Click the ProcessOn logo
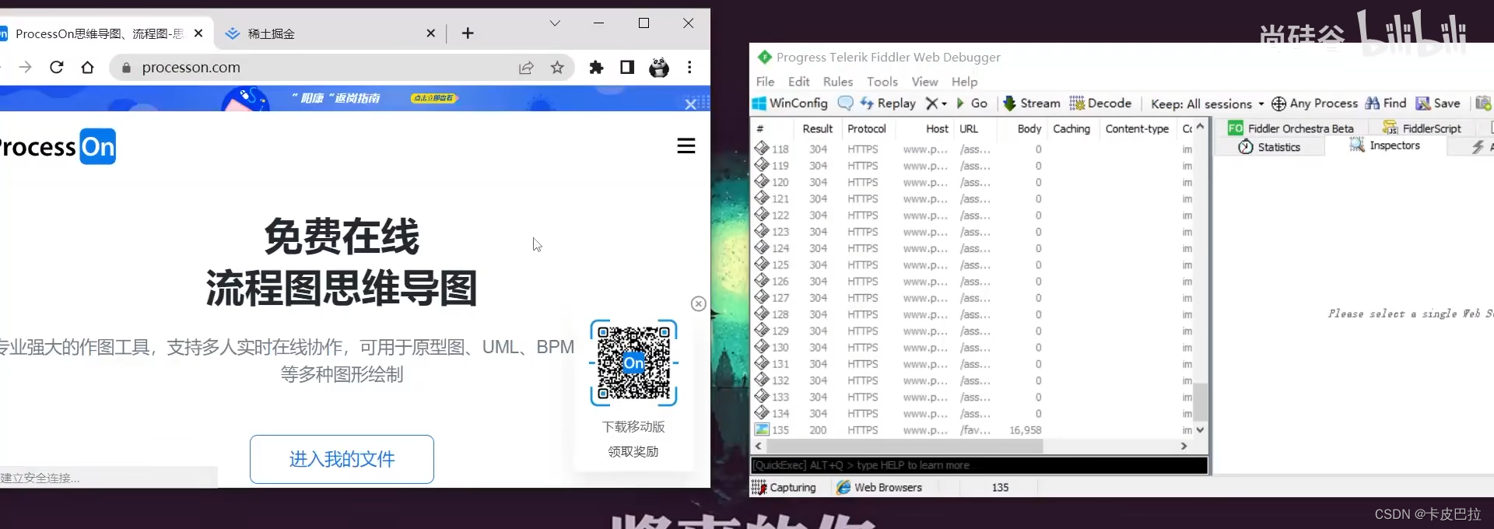Image resolution: width=1494 pixels, height=529 pixels. 58,147
